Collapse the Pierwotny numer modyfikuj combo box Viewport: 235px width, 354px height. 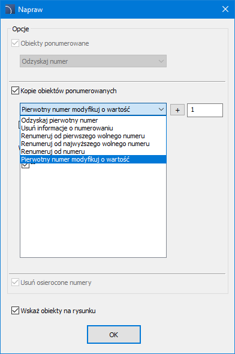click(x=93, y=109)
